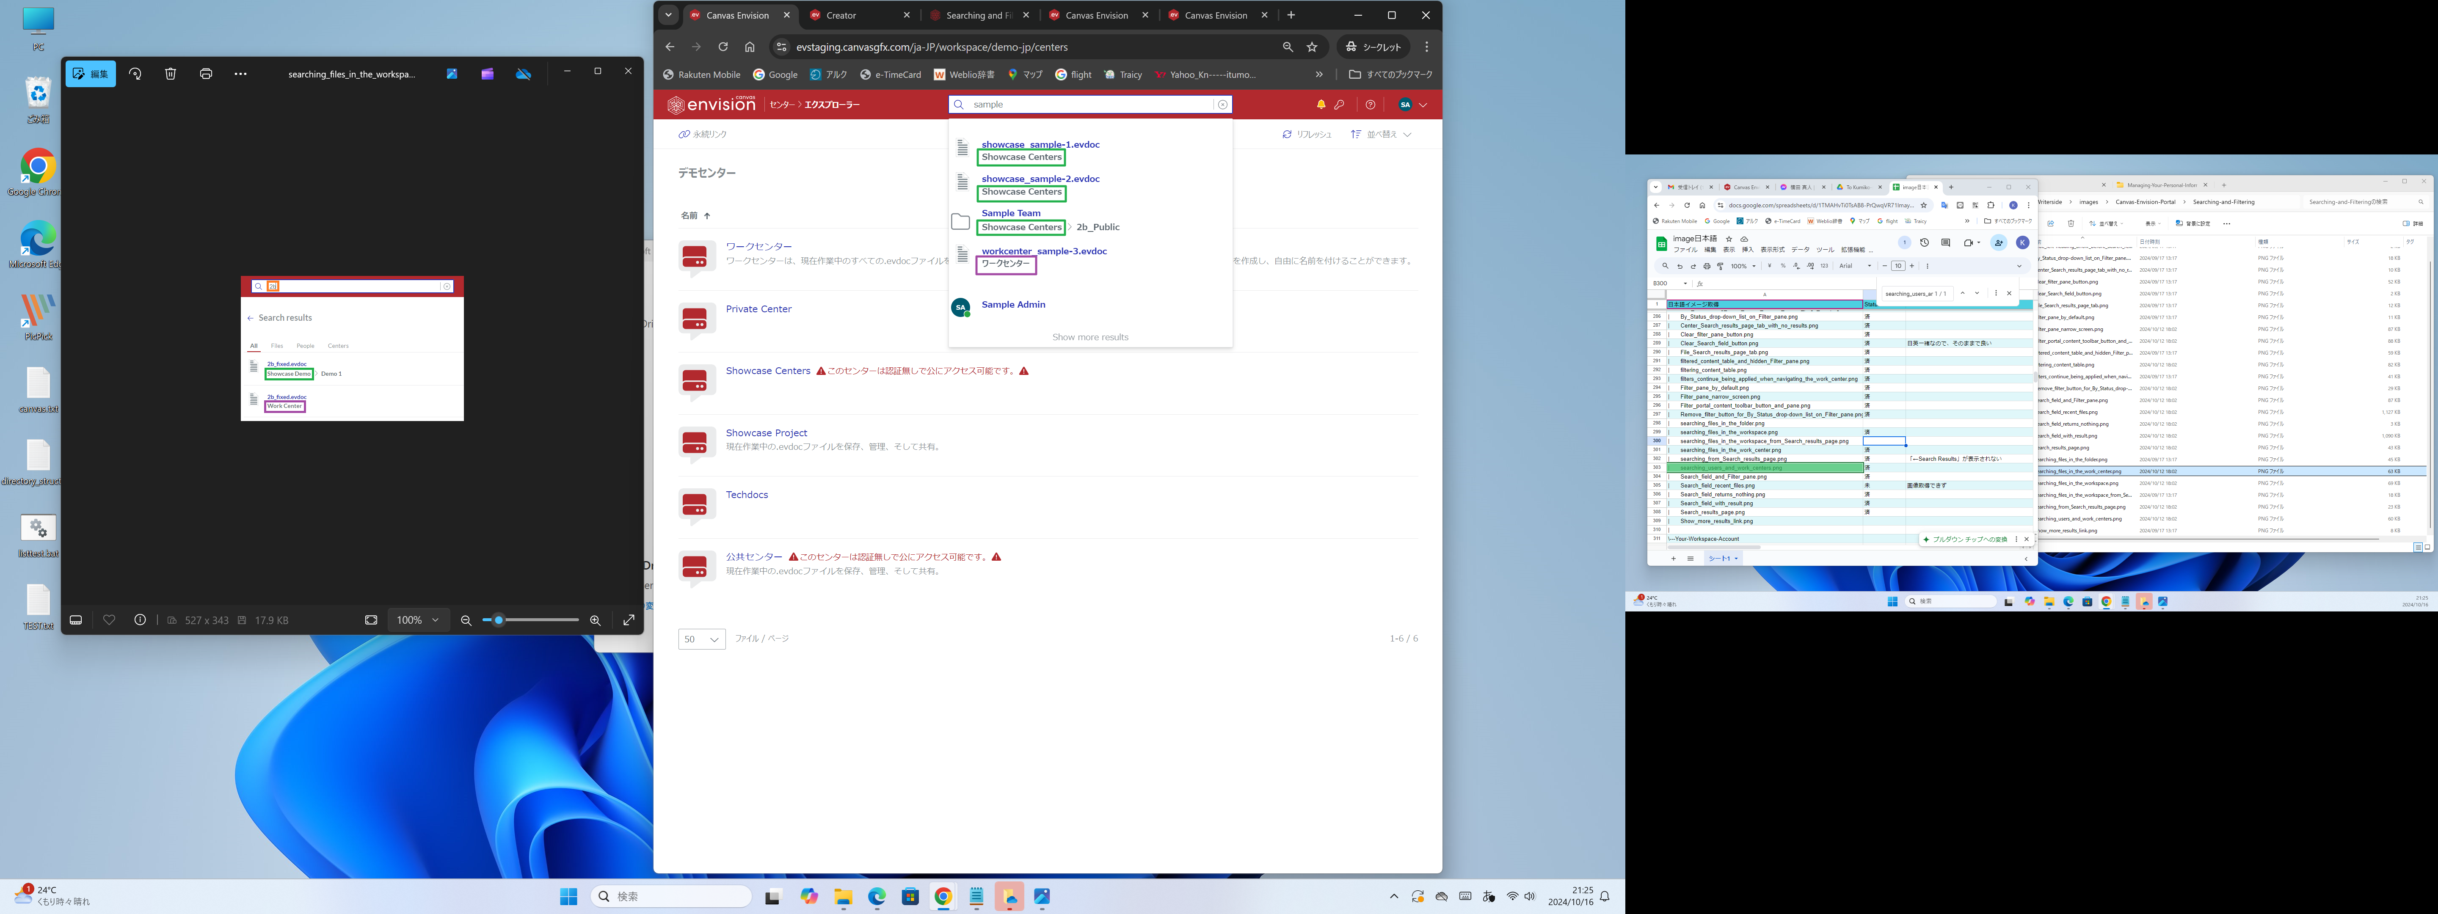Click the taskbar 検索 search box
This screenshot has height=914, width=2438.
click(671, 896)
